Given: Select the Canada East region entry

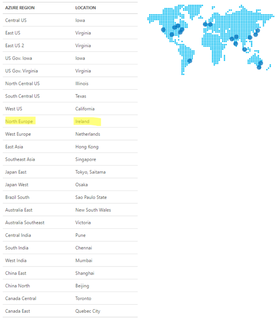Looking at the screenshot, I should point(18,311).
